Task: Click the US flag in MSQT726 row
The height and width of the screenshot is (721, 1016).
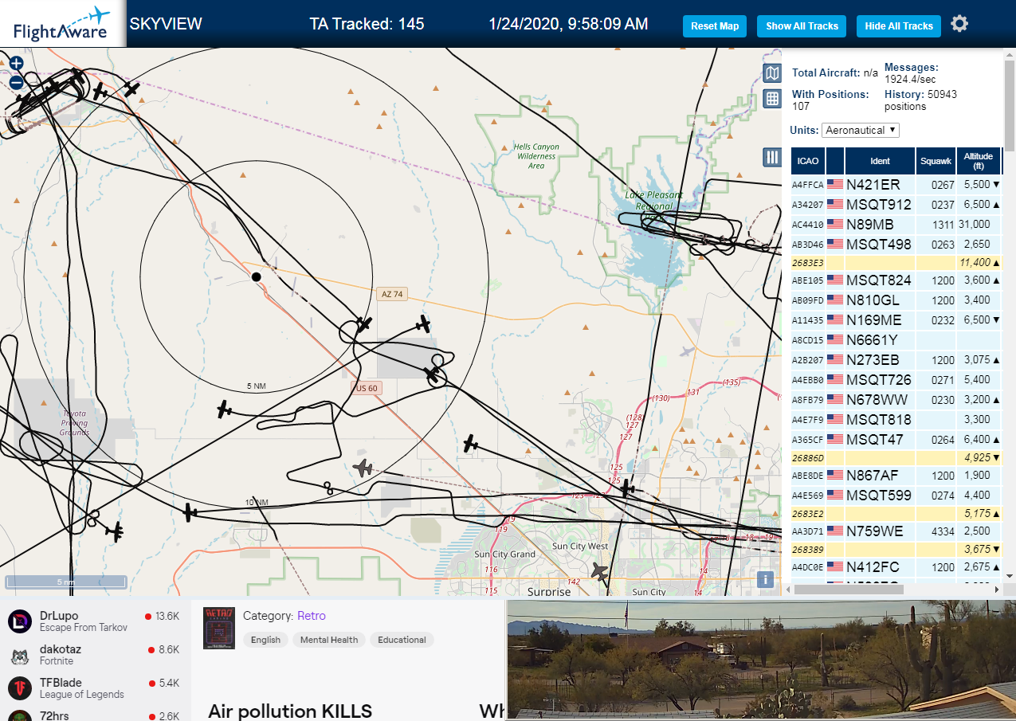Action: (x=835, y=379)
